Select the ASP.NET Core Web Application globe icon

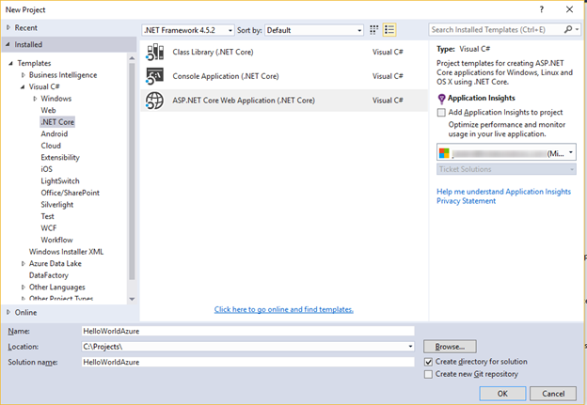[154, 101]
